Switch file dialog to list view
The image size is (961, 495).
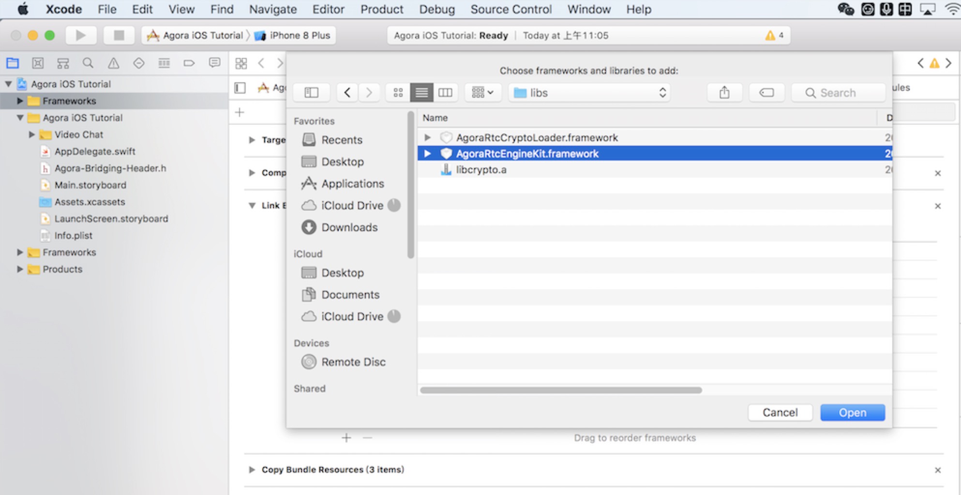point(421,92)
